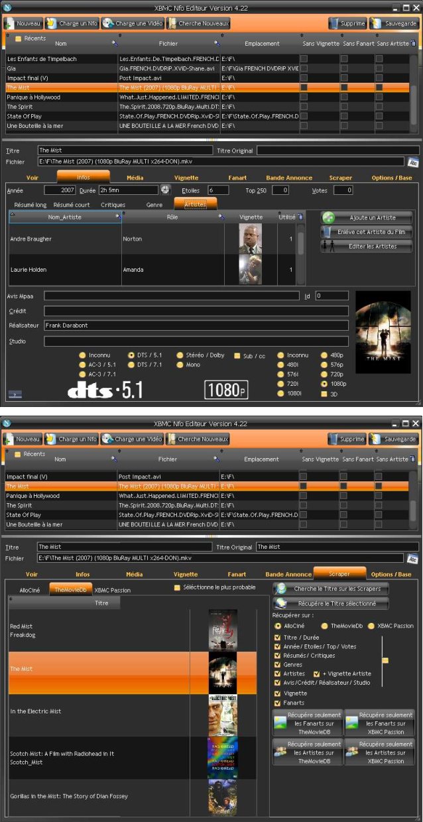Click Charge un Nfo in top window

(x=71, y=23)
